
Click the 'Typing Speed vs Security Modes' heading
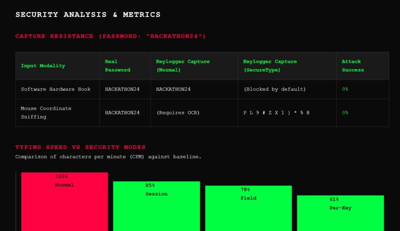pos(80,147)
